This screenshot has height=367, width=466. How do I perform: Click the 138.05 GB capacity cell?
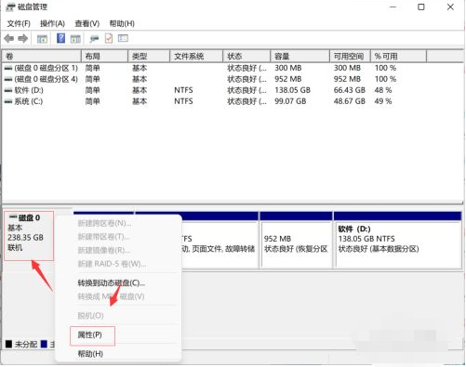coord(292,90)
